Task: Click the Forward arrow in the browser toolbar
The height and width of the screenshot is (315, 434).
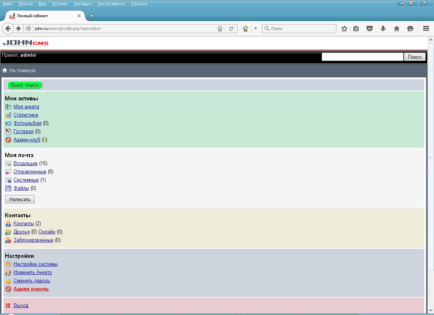Action: point(18,29)
